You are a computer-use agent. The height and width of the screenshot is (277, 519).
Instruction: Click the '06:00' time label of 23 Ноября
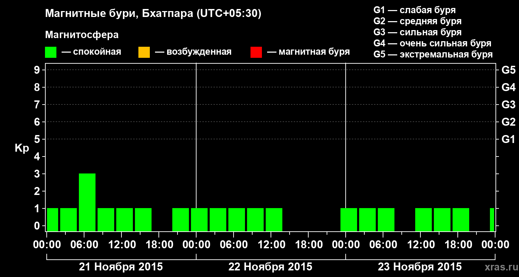coord(383,245)
